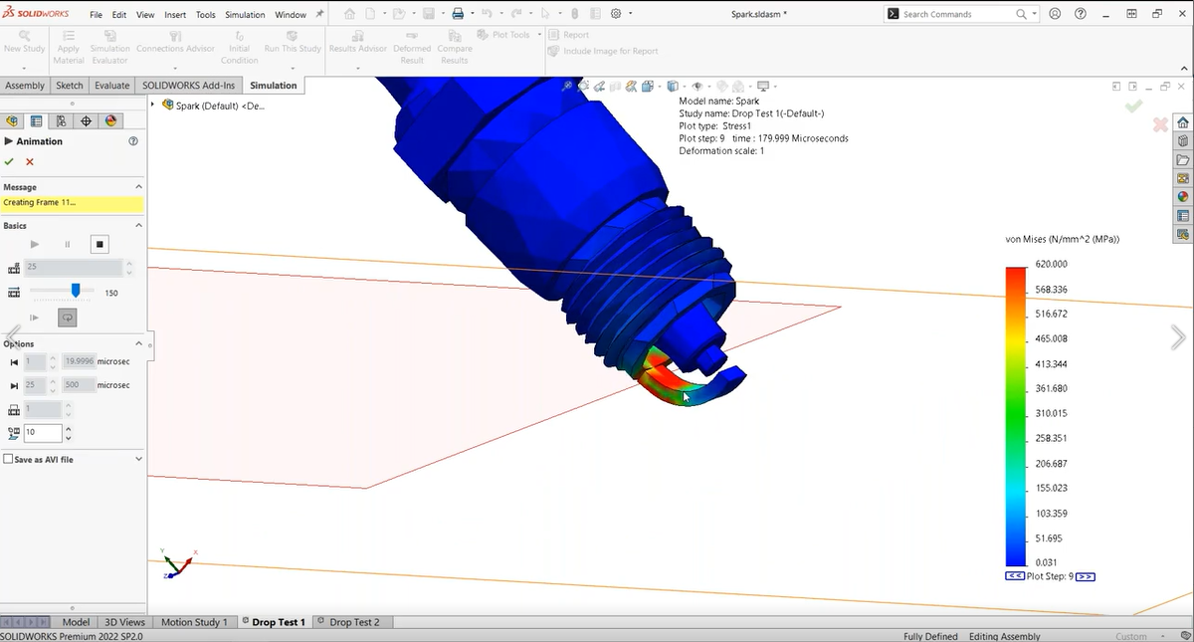This screenshot has width=1194, height=642.
Task: Switch to the Evaluate ribbon tab
Action: pos(111,86)
